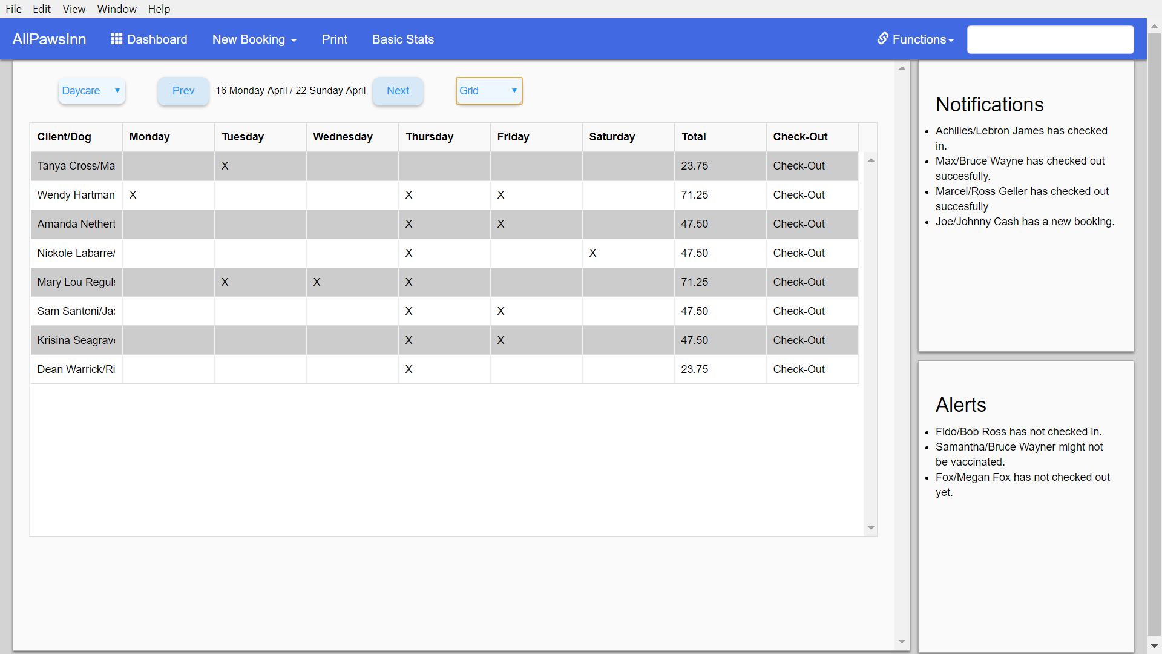Click the Functions link icon
1162x654 pixels.
pos(882,39)
